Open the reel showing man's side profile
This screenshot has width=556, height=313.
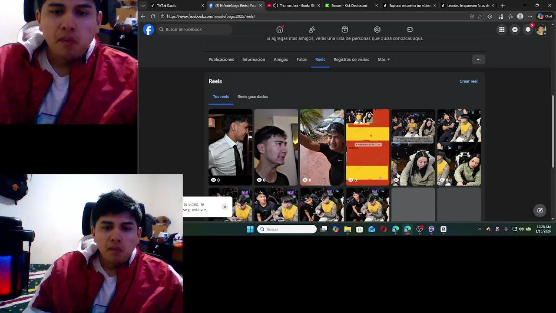point(276,147)
